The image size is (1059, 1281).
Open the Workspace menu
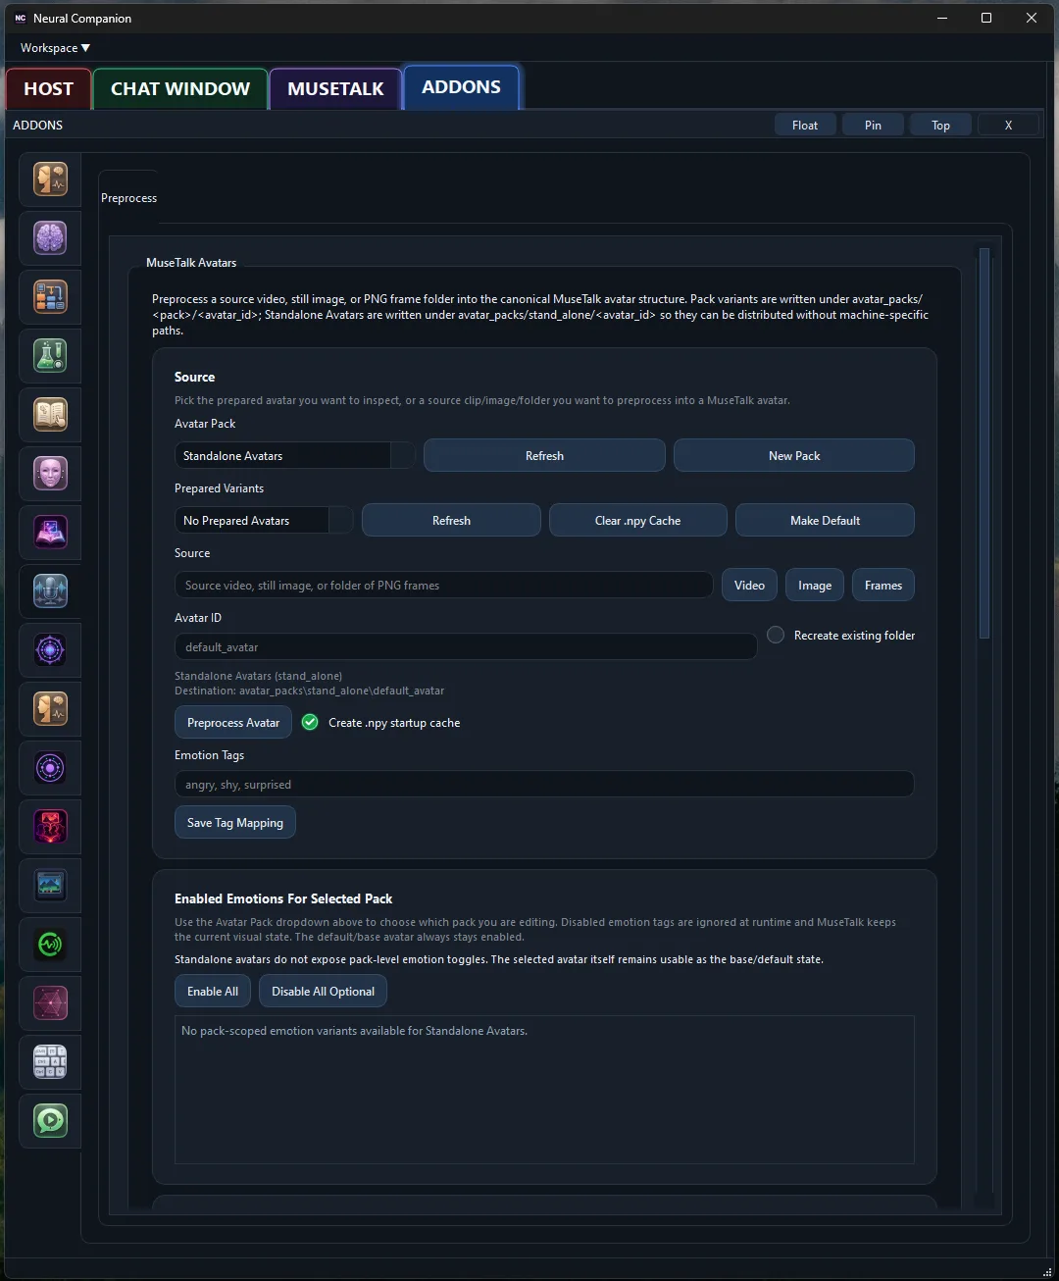click(x=55, y=47)
